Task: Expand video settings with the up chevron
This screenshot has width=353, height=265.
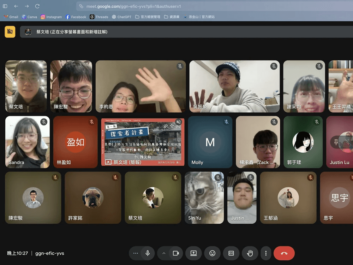Action: 164,253
